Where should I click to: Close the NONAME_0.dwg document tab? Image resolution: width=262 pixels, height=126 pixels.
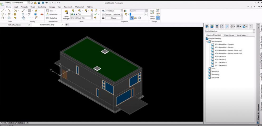(29, 25)
